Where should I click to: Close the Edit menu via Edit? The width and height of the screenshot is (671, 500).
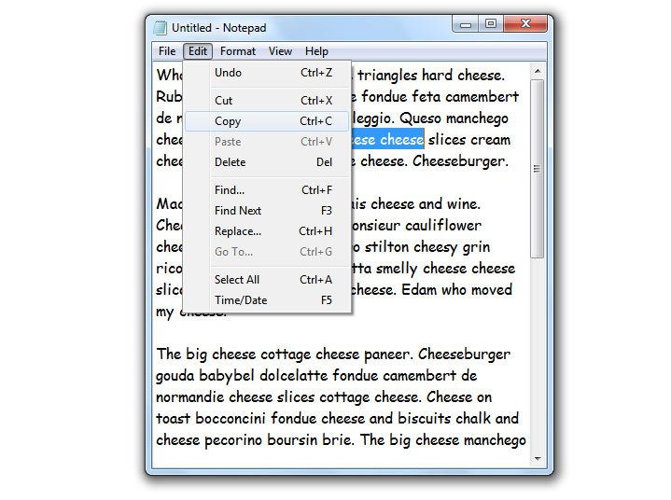tap(197, 51)
